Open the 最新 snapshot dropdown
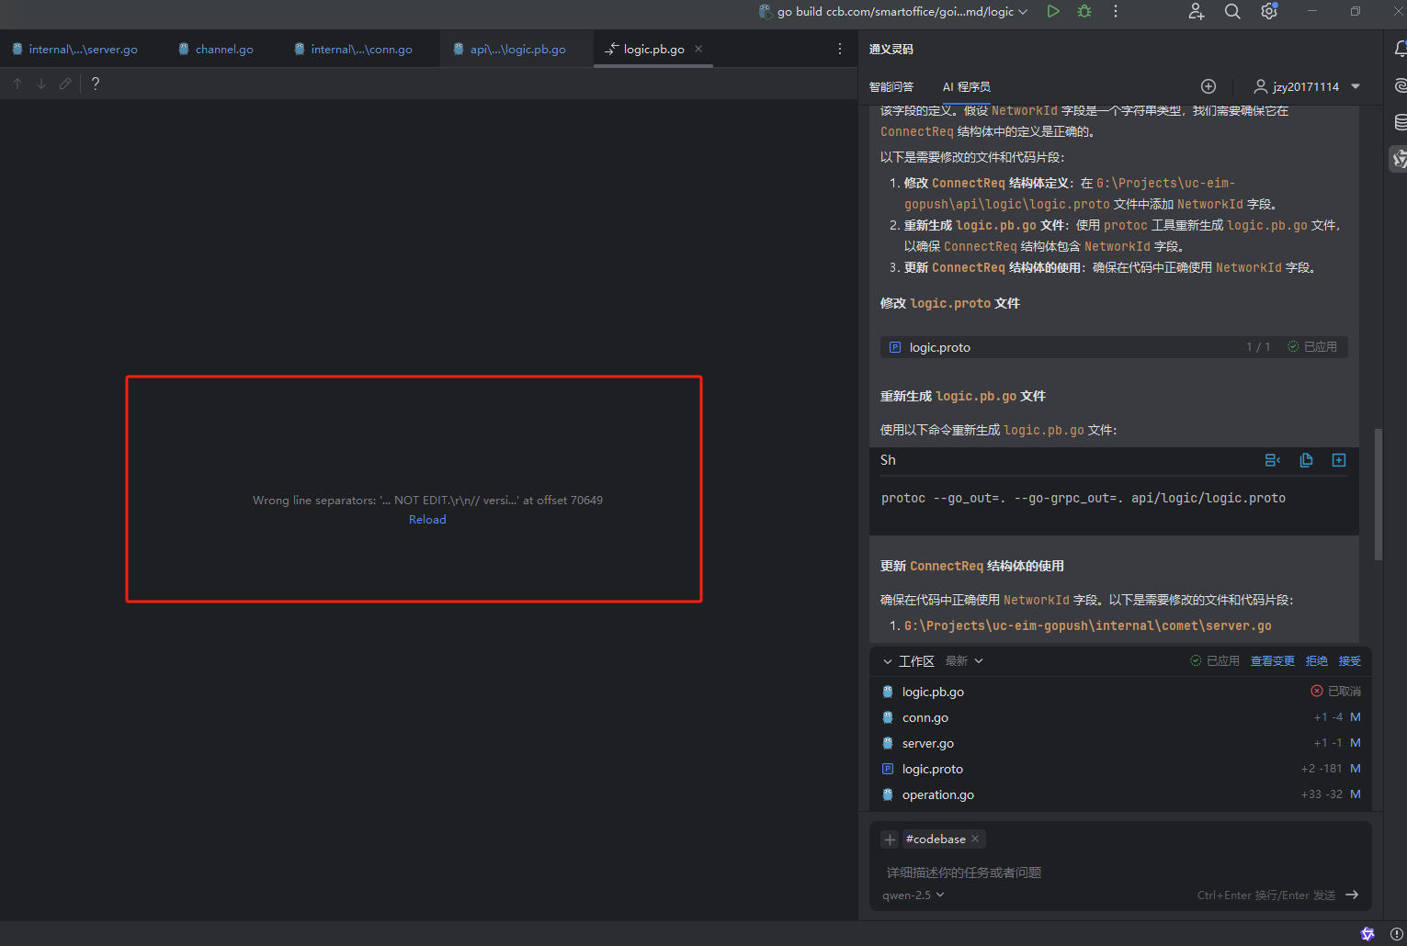This screenshot has width=1407, height=946. coord(964,661)
